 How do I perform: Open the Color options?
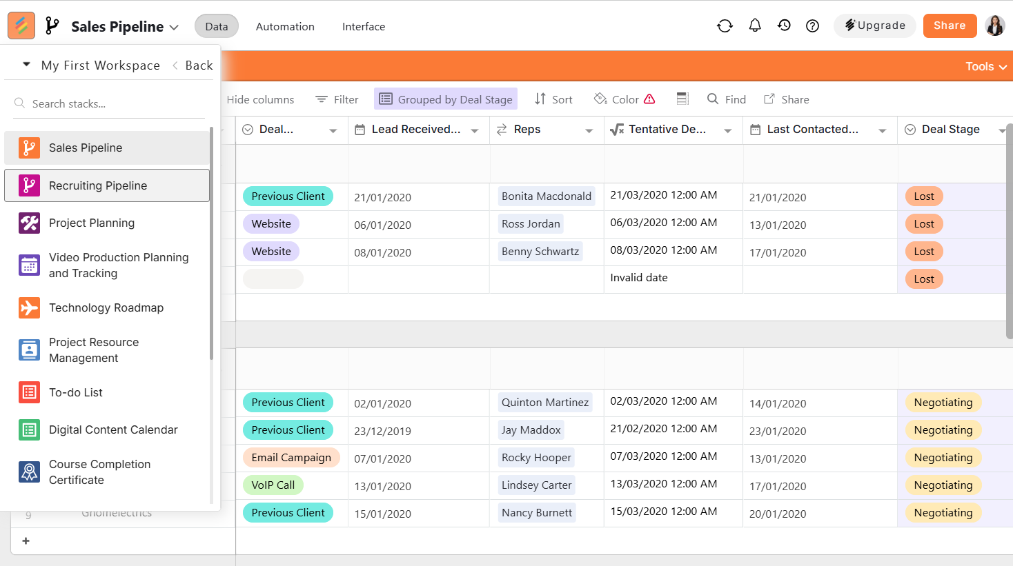click(x=624, y=99)
